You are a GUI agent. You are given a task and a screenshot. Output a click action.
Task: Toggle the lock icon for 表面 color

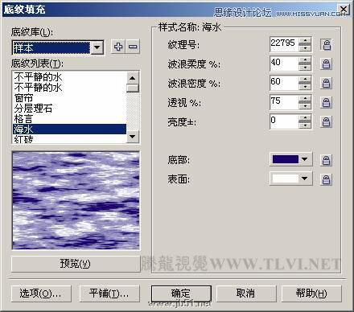coord(326,179)
